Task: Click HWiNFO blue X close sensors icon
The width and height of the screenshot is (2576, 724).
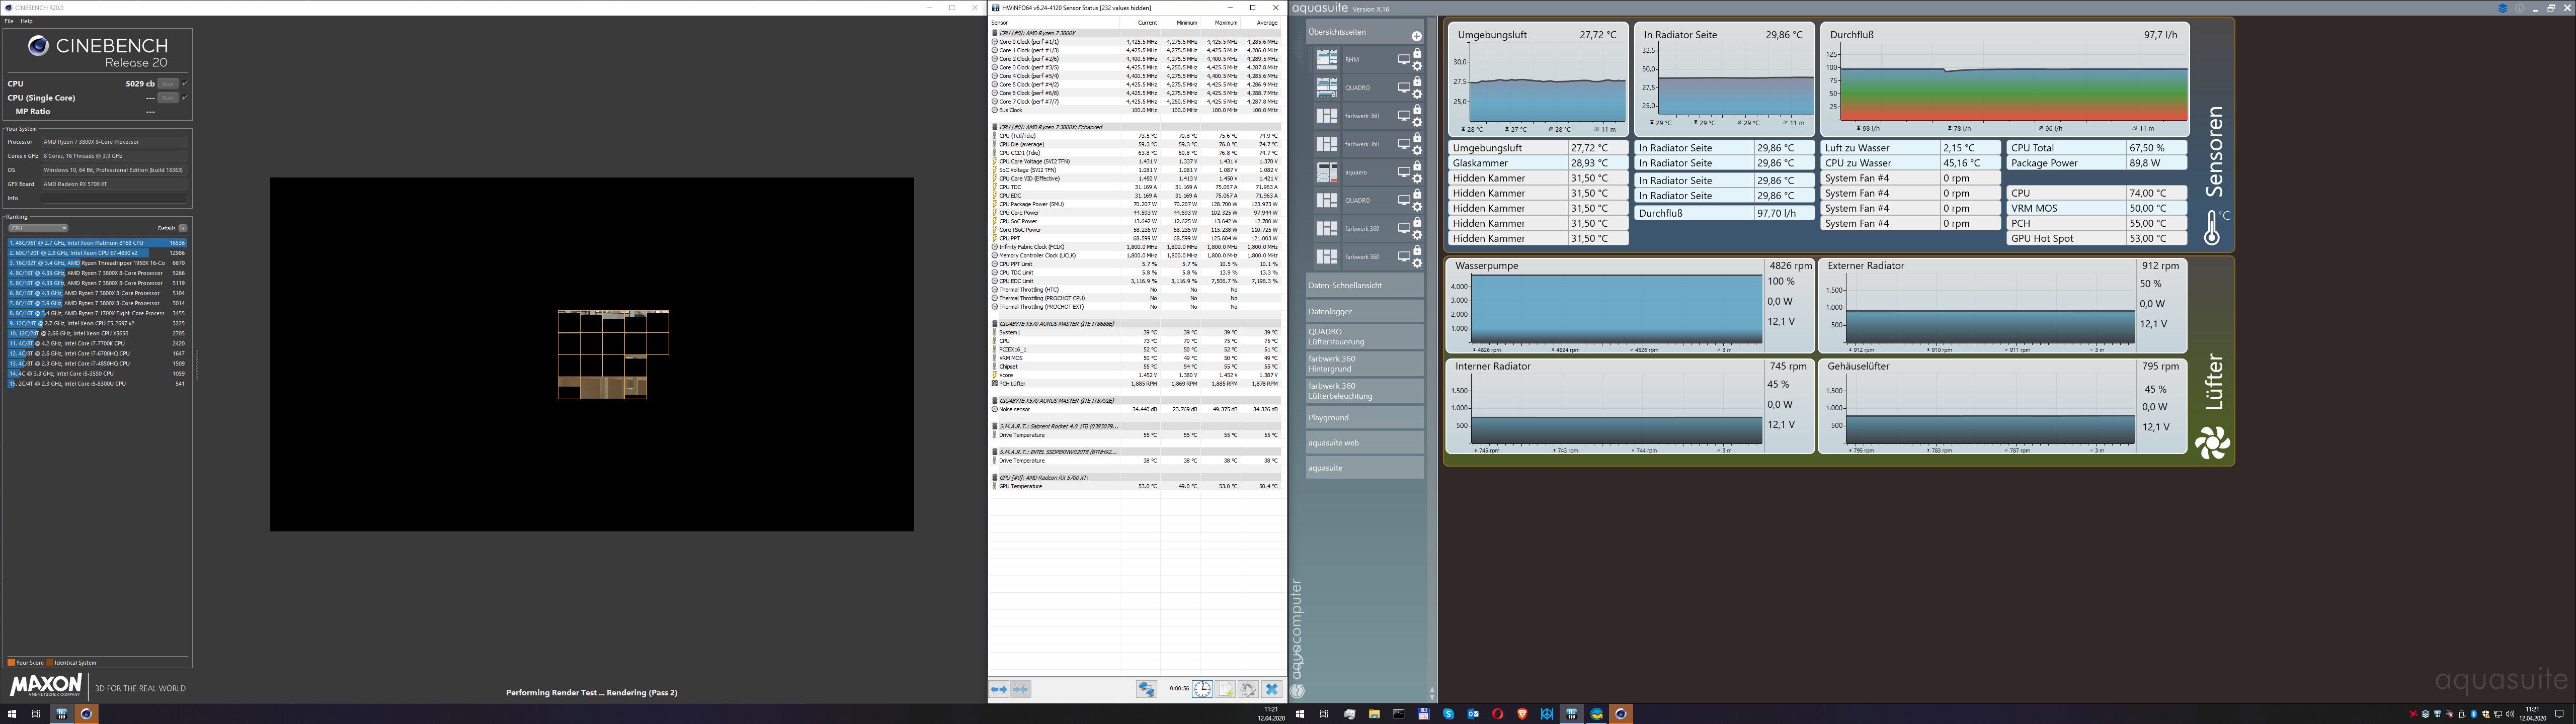Action: tap(1271, 689)
